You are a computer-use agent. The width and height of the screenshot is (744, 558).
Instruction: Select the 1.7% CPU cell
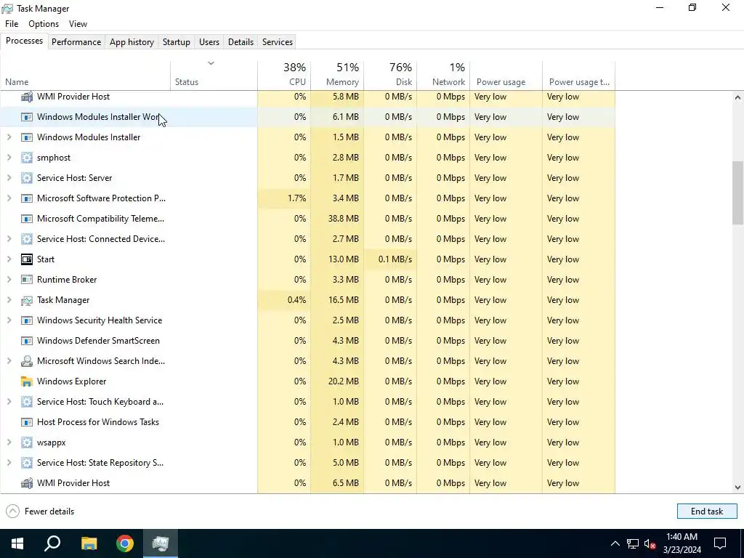pyautogui.click(x=284, y=198)
